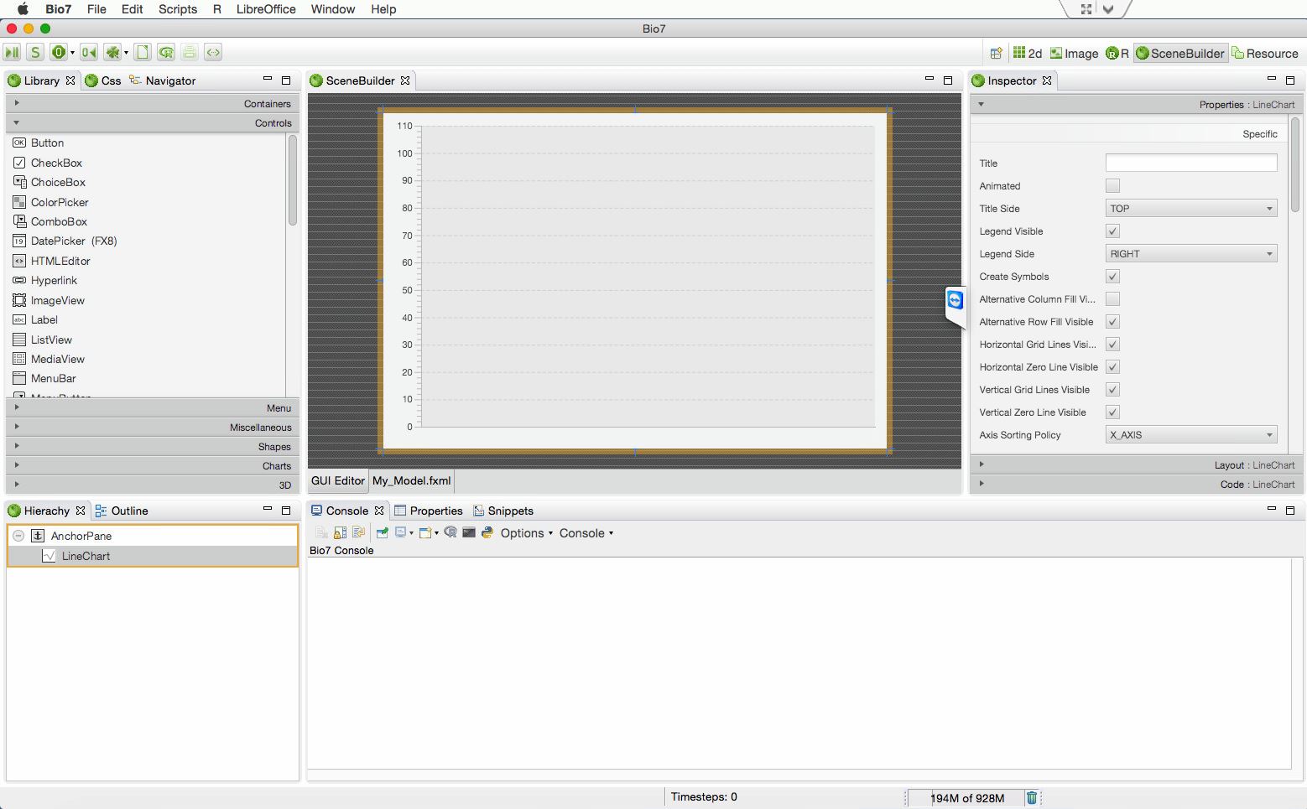This screenshot has width=1307, height=809.
Task: Click the start/pause simulation toolbar icon
Action: [12, 52]
